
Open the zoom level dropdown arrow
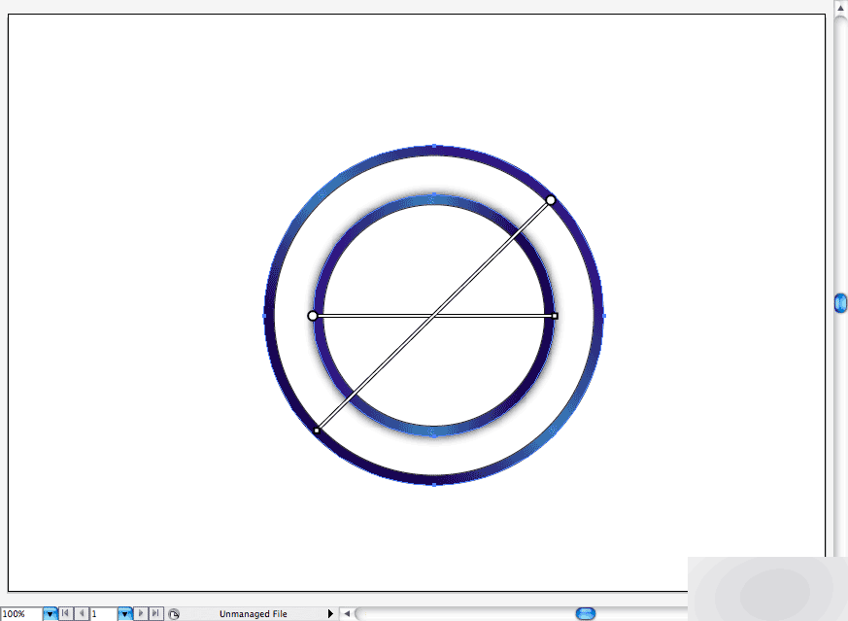(50, 614)
